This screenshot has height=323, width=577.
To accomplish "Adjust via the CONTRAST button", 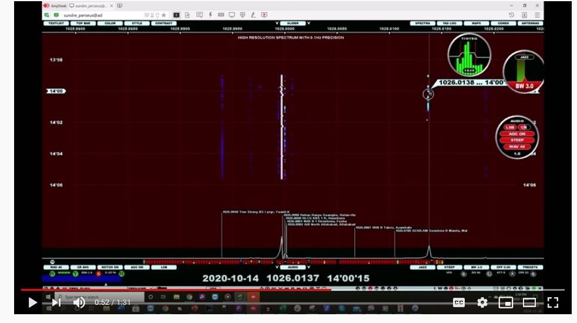I will click(164, 23).
